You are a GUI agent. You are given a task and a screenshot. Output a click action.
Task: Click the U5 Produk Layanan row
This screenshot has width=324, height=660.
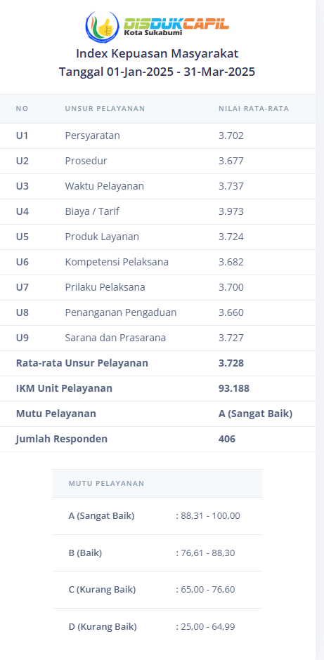pos(157,237)
